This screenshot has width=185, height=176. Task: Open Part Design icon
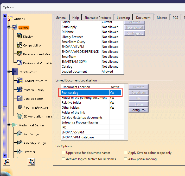tap(19, 133)
